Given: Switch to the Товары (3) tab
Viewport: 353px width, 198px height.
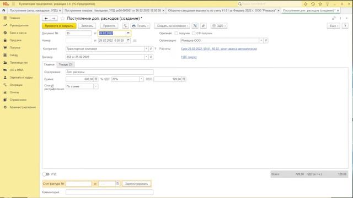Looking at the screenshot, I should click(66, 64).
